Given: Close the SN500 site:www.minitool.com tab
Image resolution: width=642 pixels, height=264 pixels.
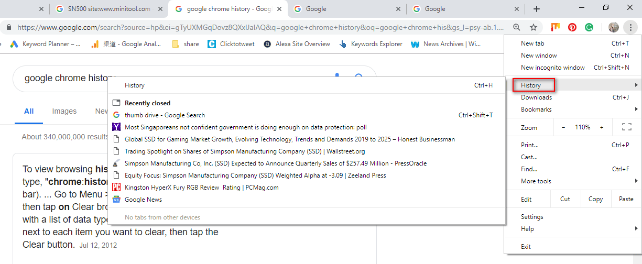Looking at the screenshot, I should click(x=160, y=9).
